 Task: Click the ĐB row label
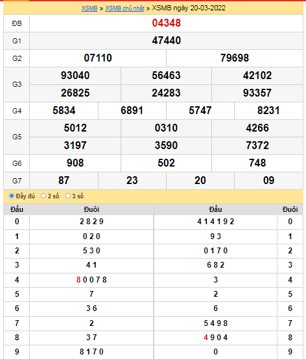tap(17, 23)
